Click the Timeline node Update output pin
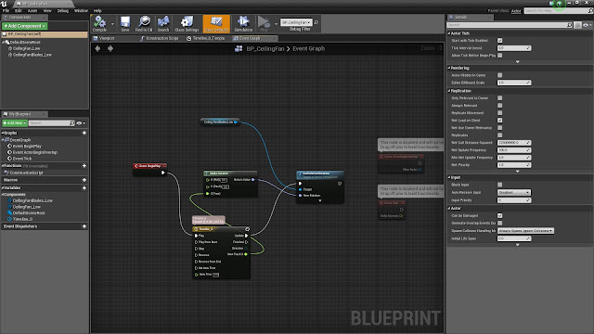Screen dimensions: 594x334 [x=246, y=236]
